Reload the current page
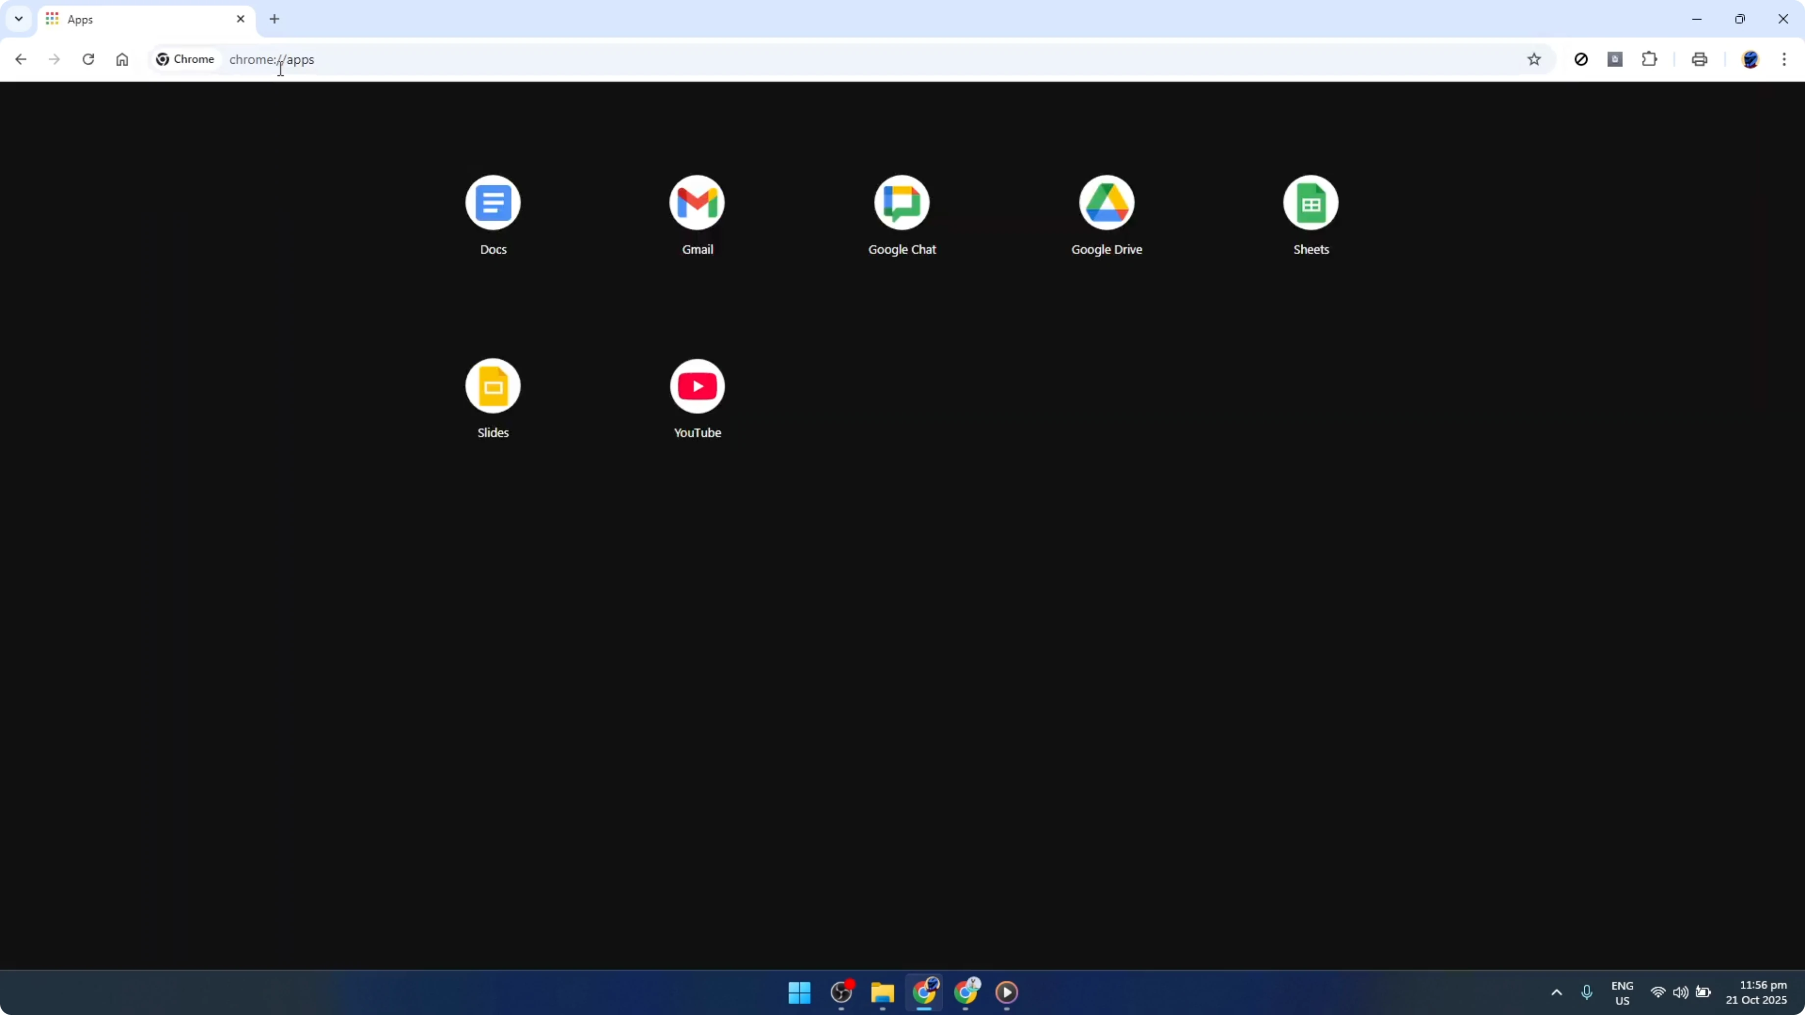The height and width of the screenshot is (1015, 1805). 88,59
